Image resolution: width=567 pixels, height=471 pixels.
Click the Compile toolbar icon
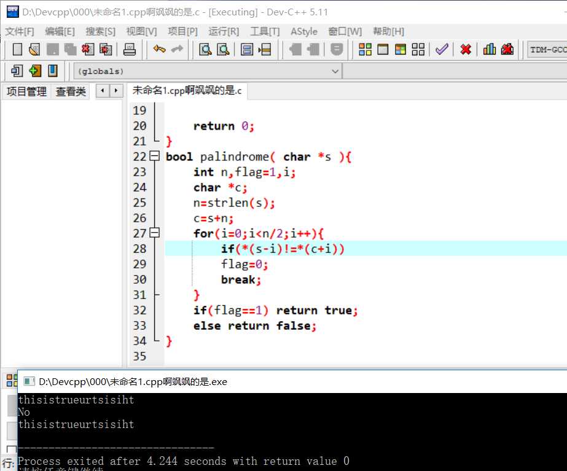tap(366, 49)
